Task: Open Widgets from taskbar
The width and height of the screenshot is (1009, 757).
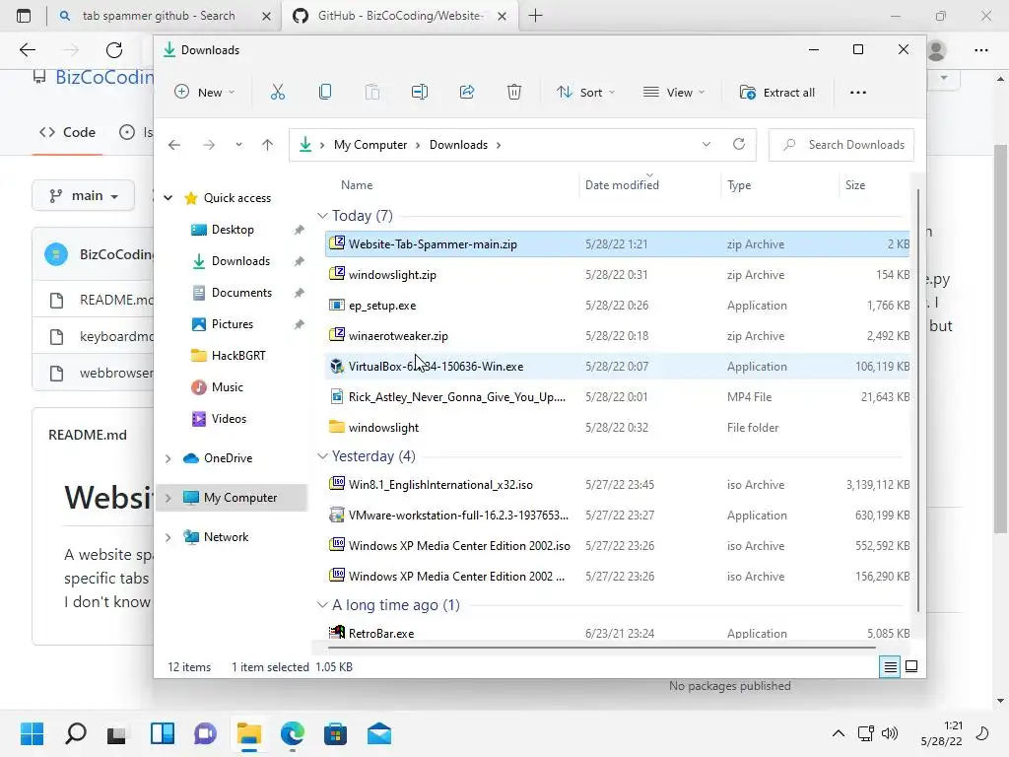Action: tap(163, 733)
